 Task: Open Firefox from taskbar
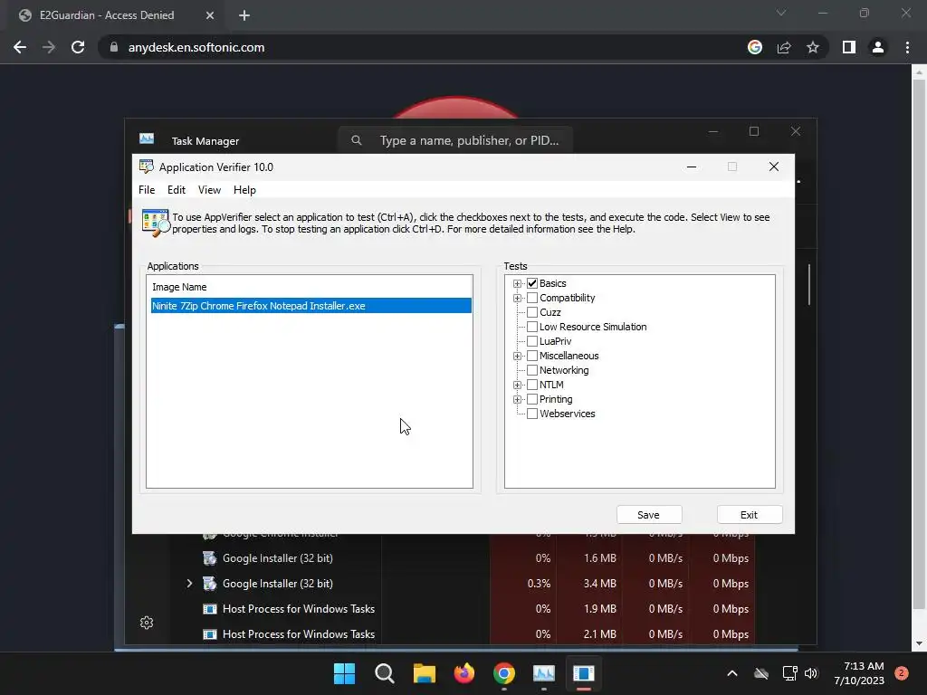tap(464, 673)
